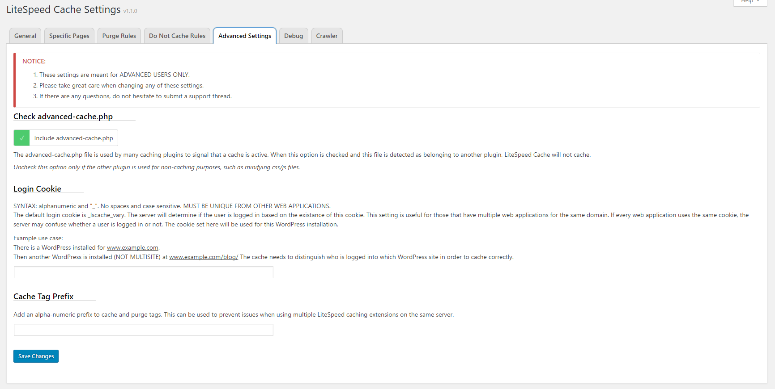775x389 pixels.
Task: Toggle the Include advanced-cache.php option label
Action: click(x=74, y=138)
